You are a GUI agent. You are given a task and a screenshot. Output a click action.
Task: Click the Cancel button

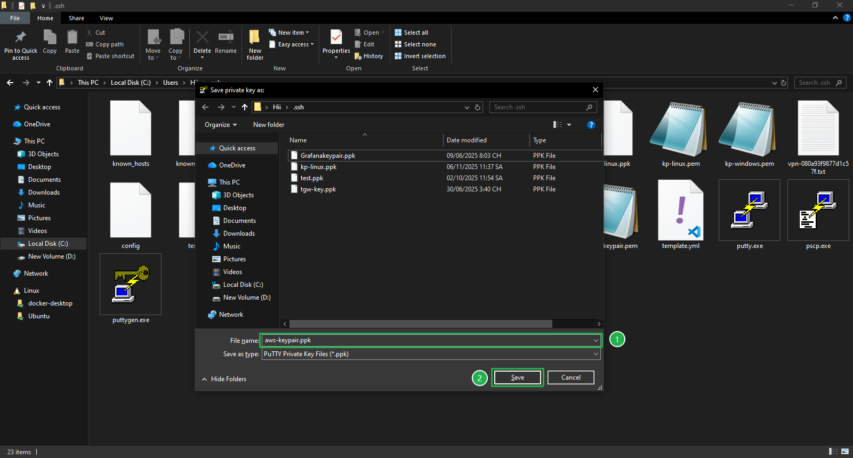click(571, 377)
